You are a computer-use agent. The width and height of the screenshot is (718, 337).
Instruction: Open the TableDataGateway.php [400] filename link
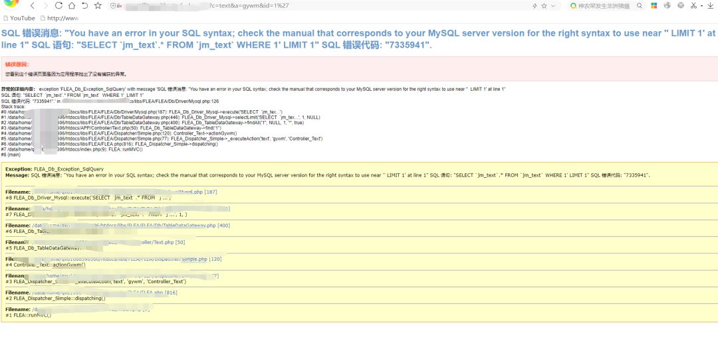132,226
